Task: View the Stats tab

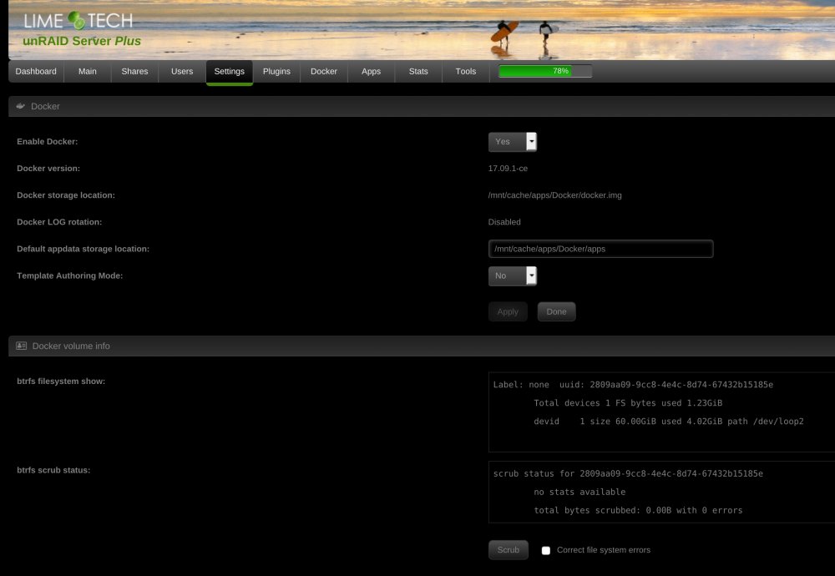Action: (418, 71)
